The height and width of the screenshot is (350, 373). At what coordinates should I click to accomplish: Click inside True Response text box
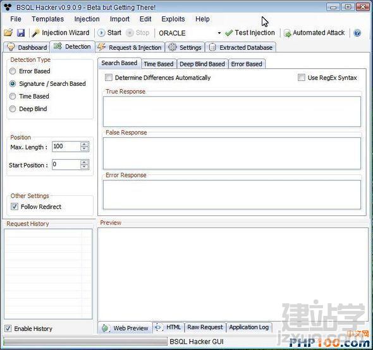click(x=232, y=112)
